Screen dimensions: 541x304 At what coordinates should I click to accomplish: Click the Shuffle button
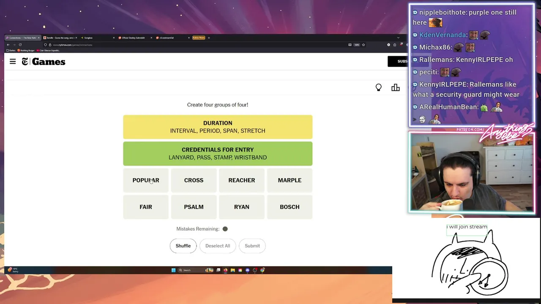tap(183, 246)
